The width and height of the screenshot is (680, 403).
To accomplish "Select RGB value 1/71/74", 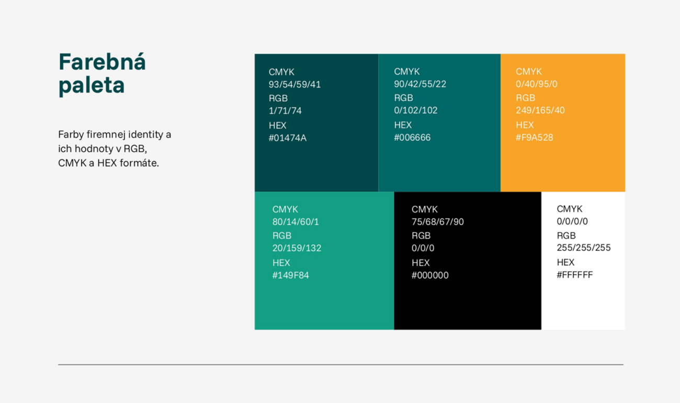I will click(285, 111).
